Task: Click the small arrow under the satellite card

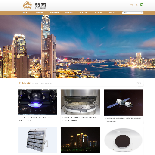Action: coord(142,121)
